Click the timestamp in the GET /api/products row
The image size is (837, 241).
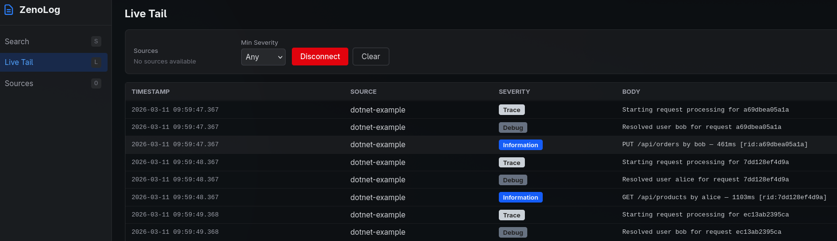pyautogui.click(x=175, y=197)
